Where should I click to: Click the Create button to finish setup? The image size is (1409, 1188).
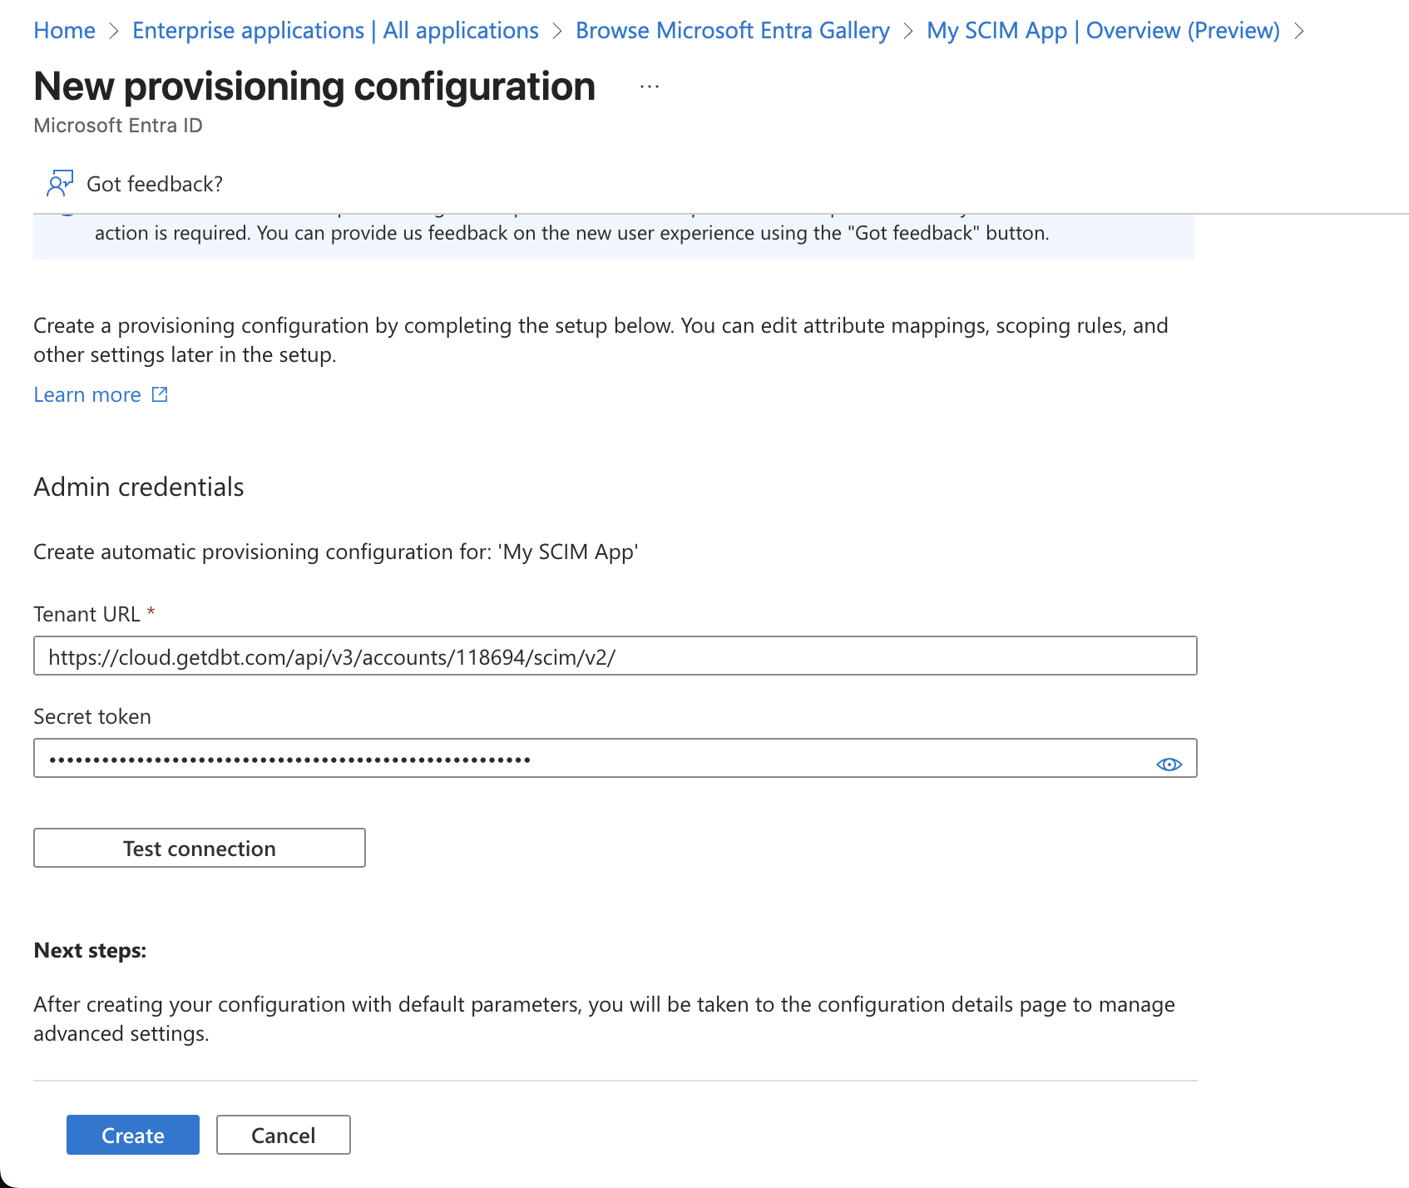click(132, 1134)
